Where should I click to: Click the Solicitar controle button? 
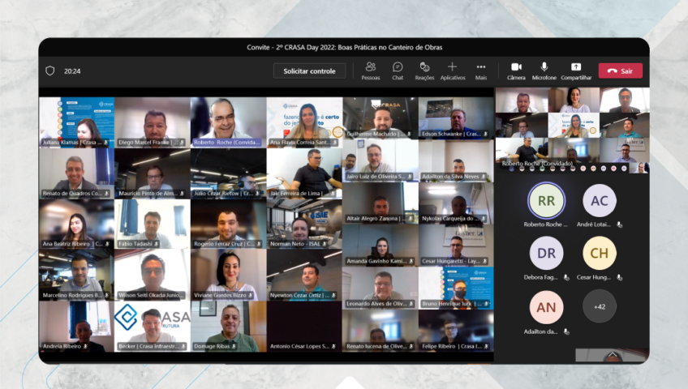[x=309, y=71]
